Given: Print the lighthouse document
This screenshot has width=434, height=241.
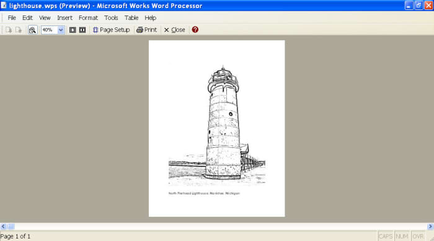Looking at the screenshot, I should [x=147, y=30].
